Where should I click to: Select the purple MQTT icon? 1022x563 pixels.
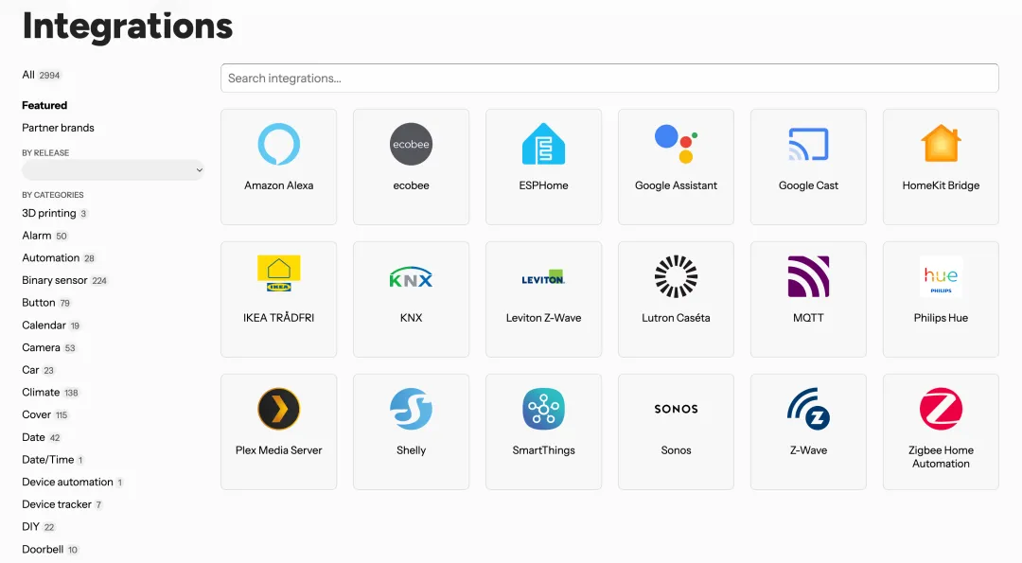tap(808, 276)
